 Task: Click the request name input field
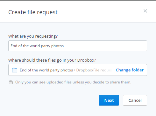[x=78, y=46]
